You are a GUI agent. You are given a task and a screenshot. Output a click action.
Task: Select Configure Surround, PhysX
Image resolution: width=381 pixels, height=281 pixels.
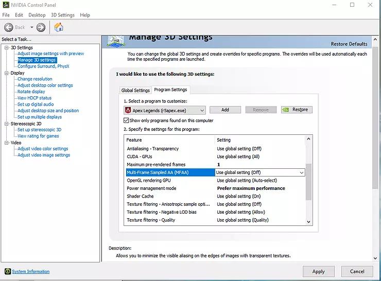click(43, 66)
